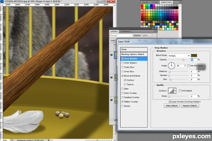The width and height of the screenshot is (212, 141).
Task: Enable Color Overlay checkbox
Action: pyautogui.click(x=123, y=93)
